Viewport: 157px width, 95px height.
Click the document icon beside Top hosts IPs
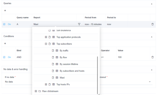coord(49,85)
